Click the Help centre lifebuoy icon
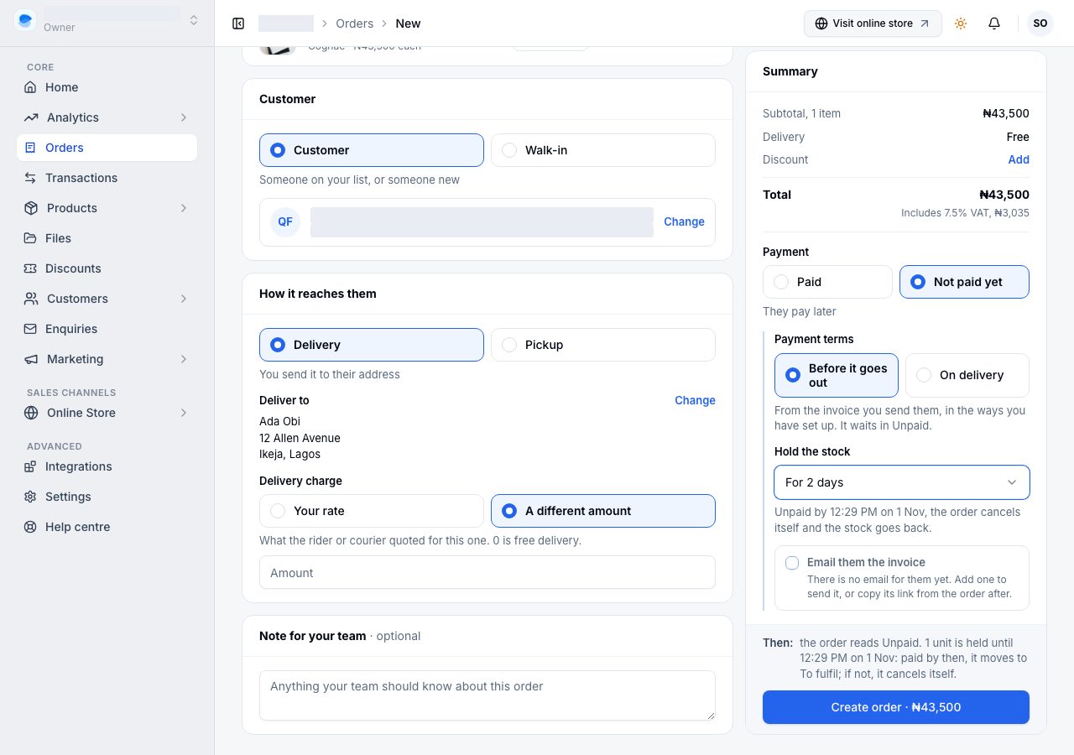The image size is (1074, 755). (30, 527)
